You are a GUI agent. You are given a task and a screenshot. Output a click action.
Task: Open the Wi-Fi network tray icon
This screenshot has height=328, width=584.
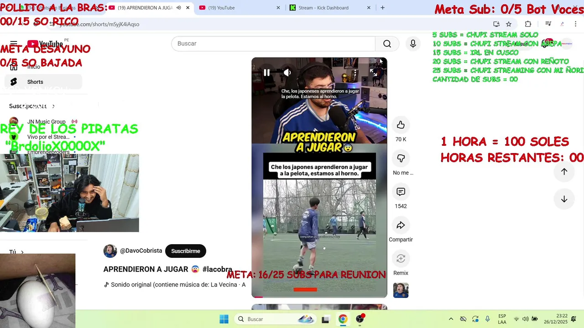(516, 319)
